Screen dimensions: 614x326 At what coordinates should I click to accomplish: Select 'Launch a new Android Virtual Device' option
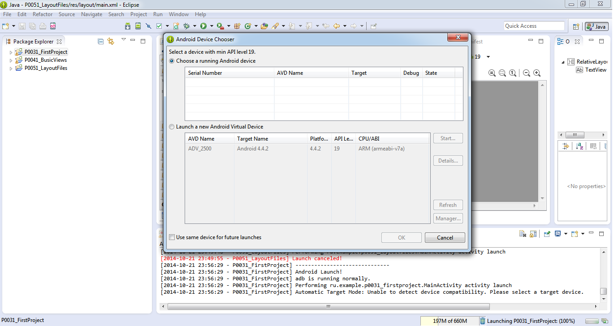(172, 127)
